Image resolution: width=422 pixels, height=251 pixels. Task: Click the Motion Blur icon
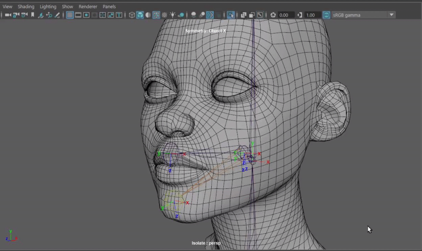point(202,15)
